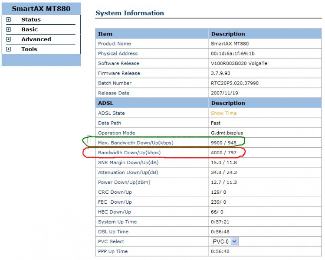
Task: Click the Software Release VolgaTel value
Action: [240, 63]
